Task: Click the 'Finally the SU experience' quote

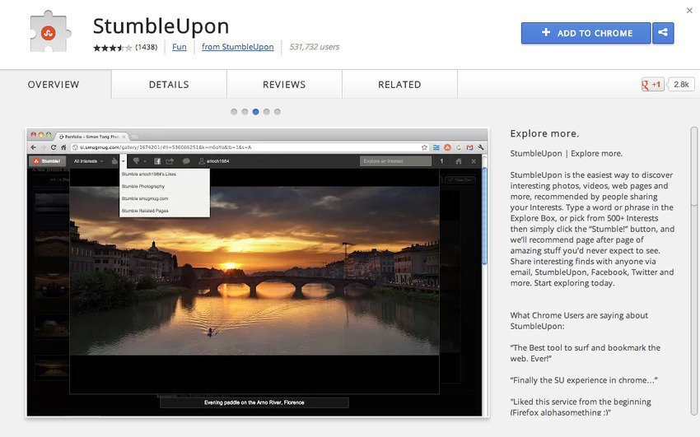Action: tap(584, 380)
